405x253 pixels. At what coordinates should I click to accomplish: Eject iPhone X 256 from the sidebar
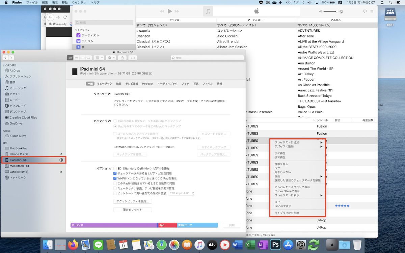[61, 154]
